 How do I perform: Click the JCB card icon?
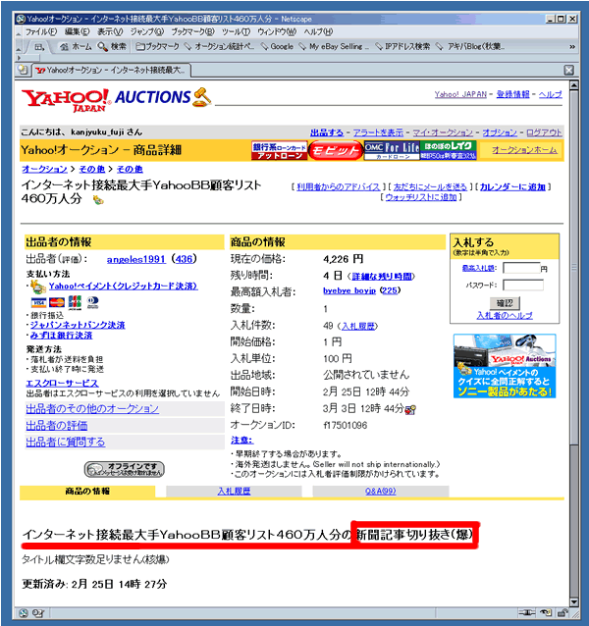[75, 302]
